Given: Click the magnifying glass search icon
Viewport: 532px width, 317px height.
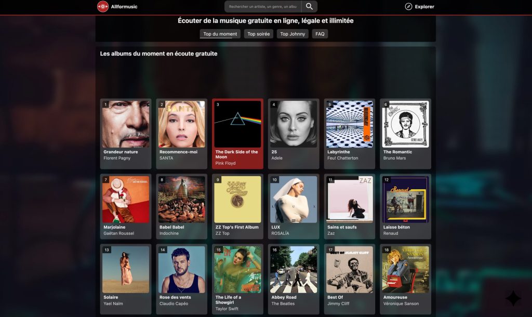Looking at the screenshot, I should [x=308, y=7].
